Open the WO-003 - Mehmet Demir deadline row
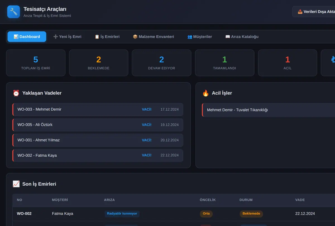The image size is (335, 226). point(98,110)
